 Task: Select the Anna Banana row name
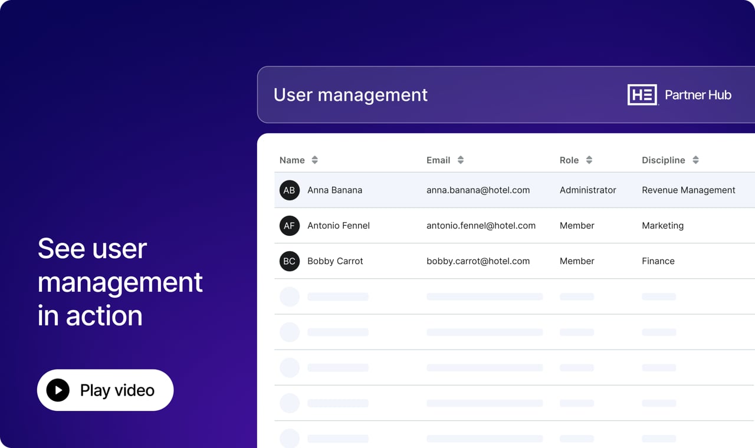335,190
